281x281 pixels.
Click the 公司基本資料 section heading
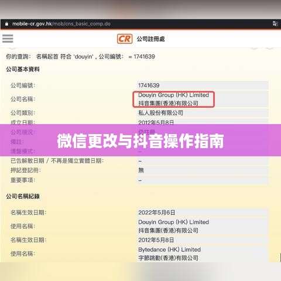click(x=23, y=69)
